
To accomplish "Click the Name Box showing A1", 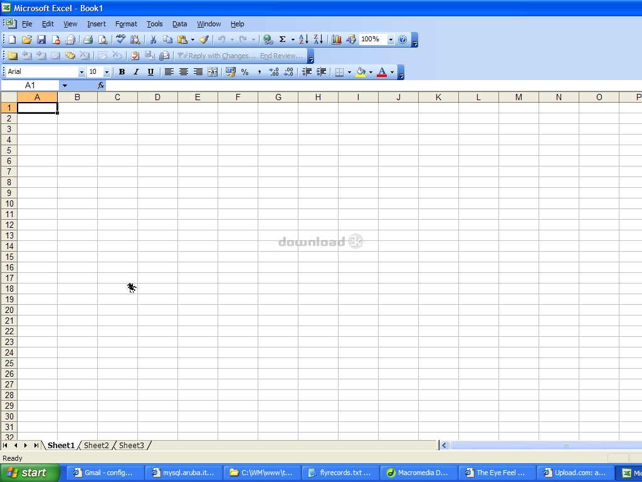I will tap(30, 85).
